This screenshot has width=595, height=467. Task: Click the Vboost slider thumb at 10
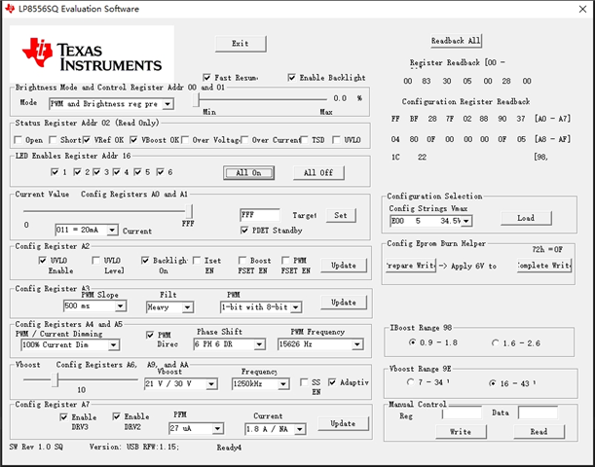(56, 379)
